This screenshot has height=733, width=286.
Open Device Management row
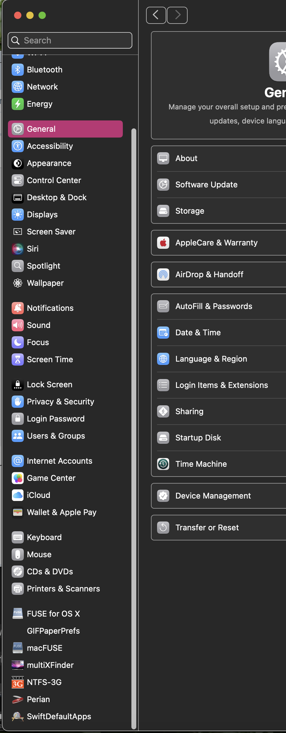pyautogui.click(x=219, y=496)
